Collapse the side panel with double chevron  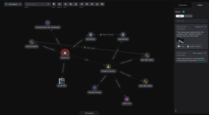(176, 111)
